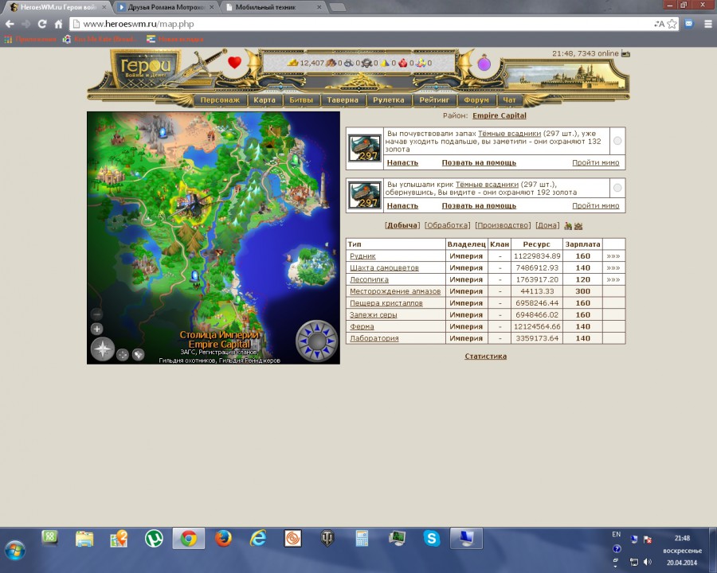Open the Рулетка menu tab
The image size is (717, 573).
[390, 100]
